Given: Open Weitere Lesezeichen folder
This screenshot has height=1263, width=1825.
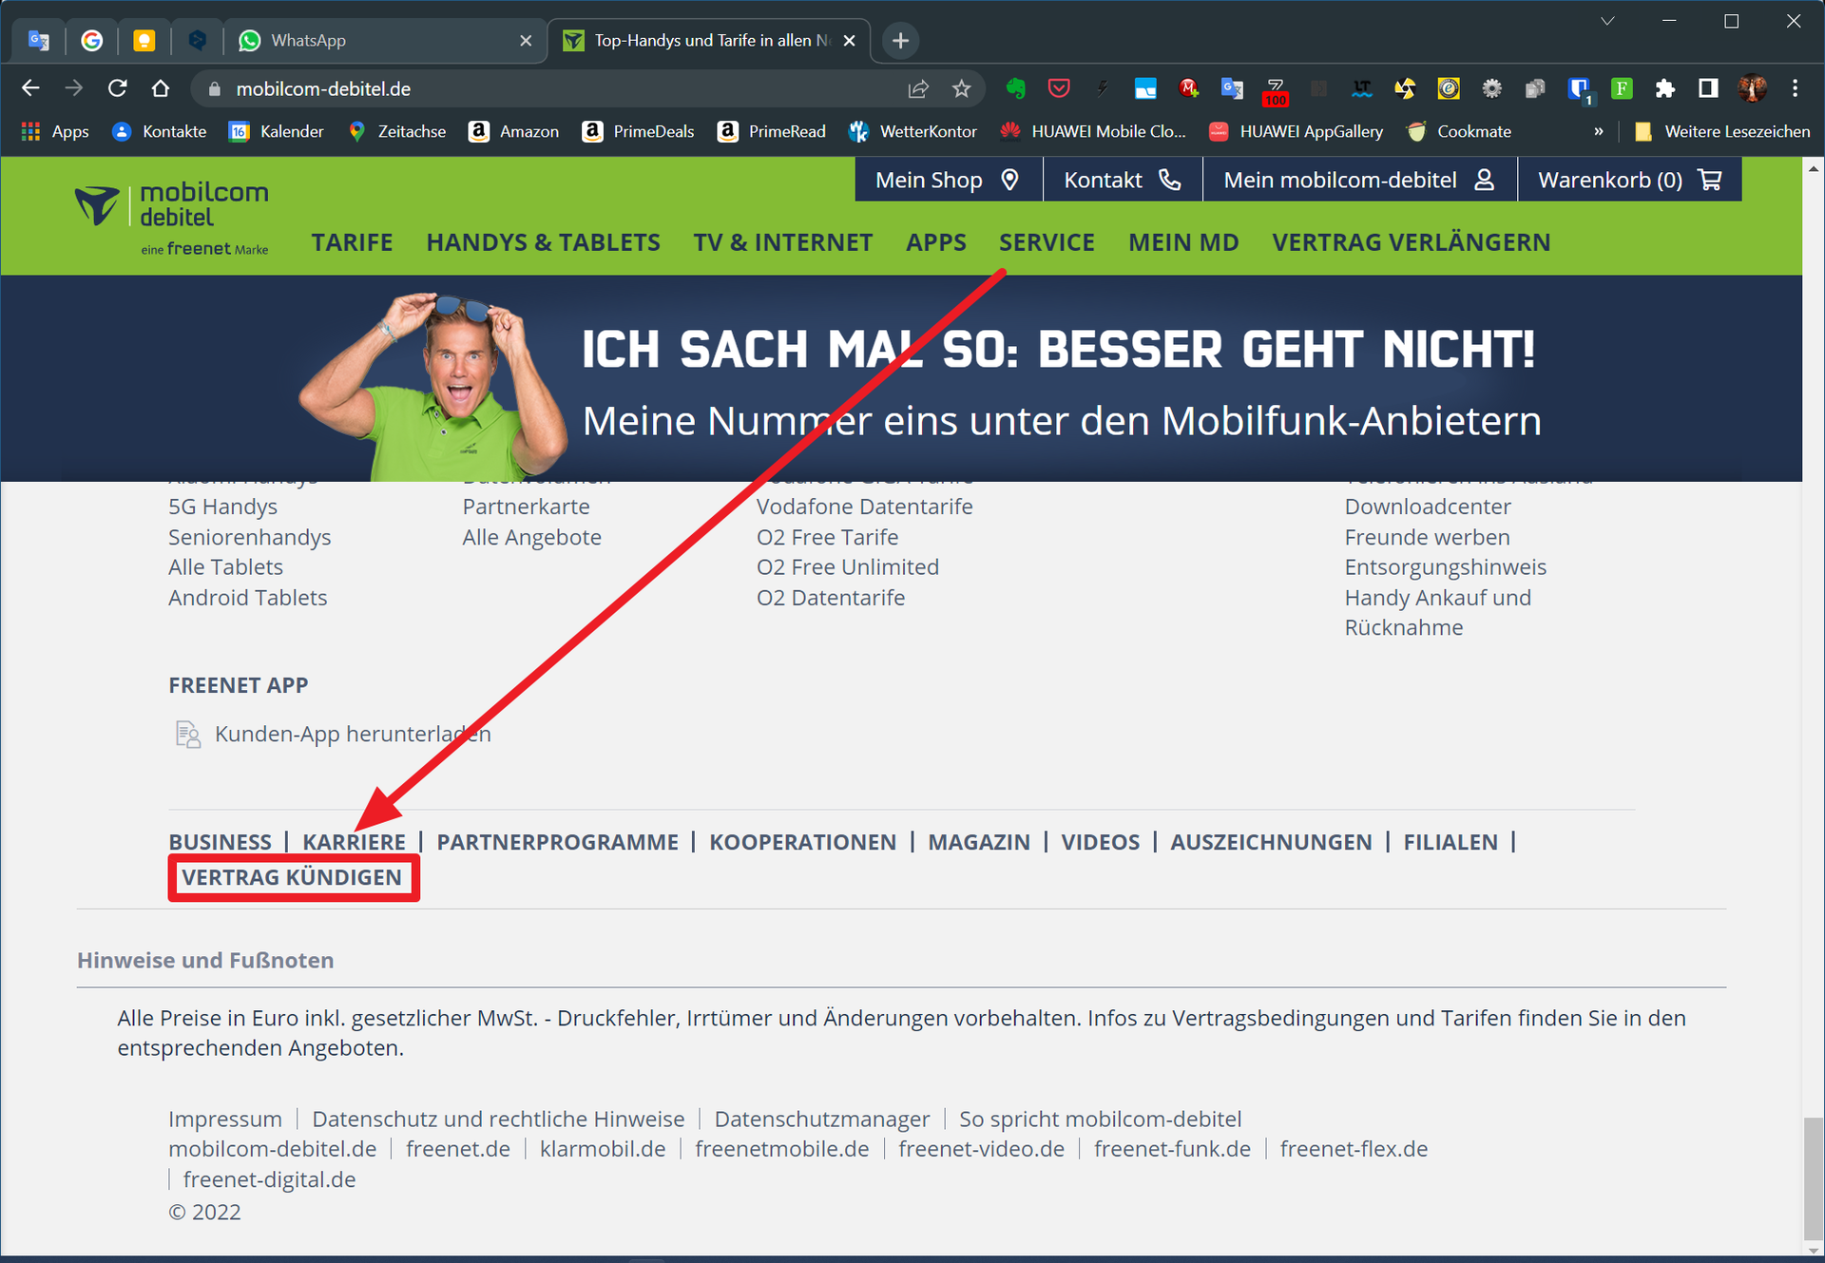Looking at the screenshot, I should pyautogui.click(x=1721, y=131).
